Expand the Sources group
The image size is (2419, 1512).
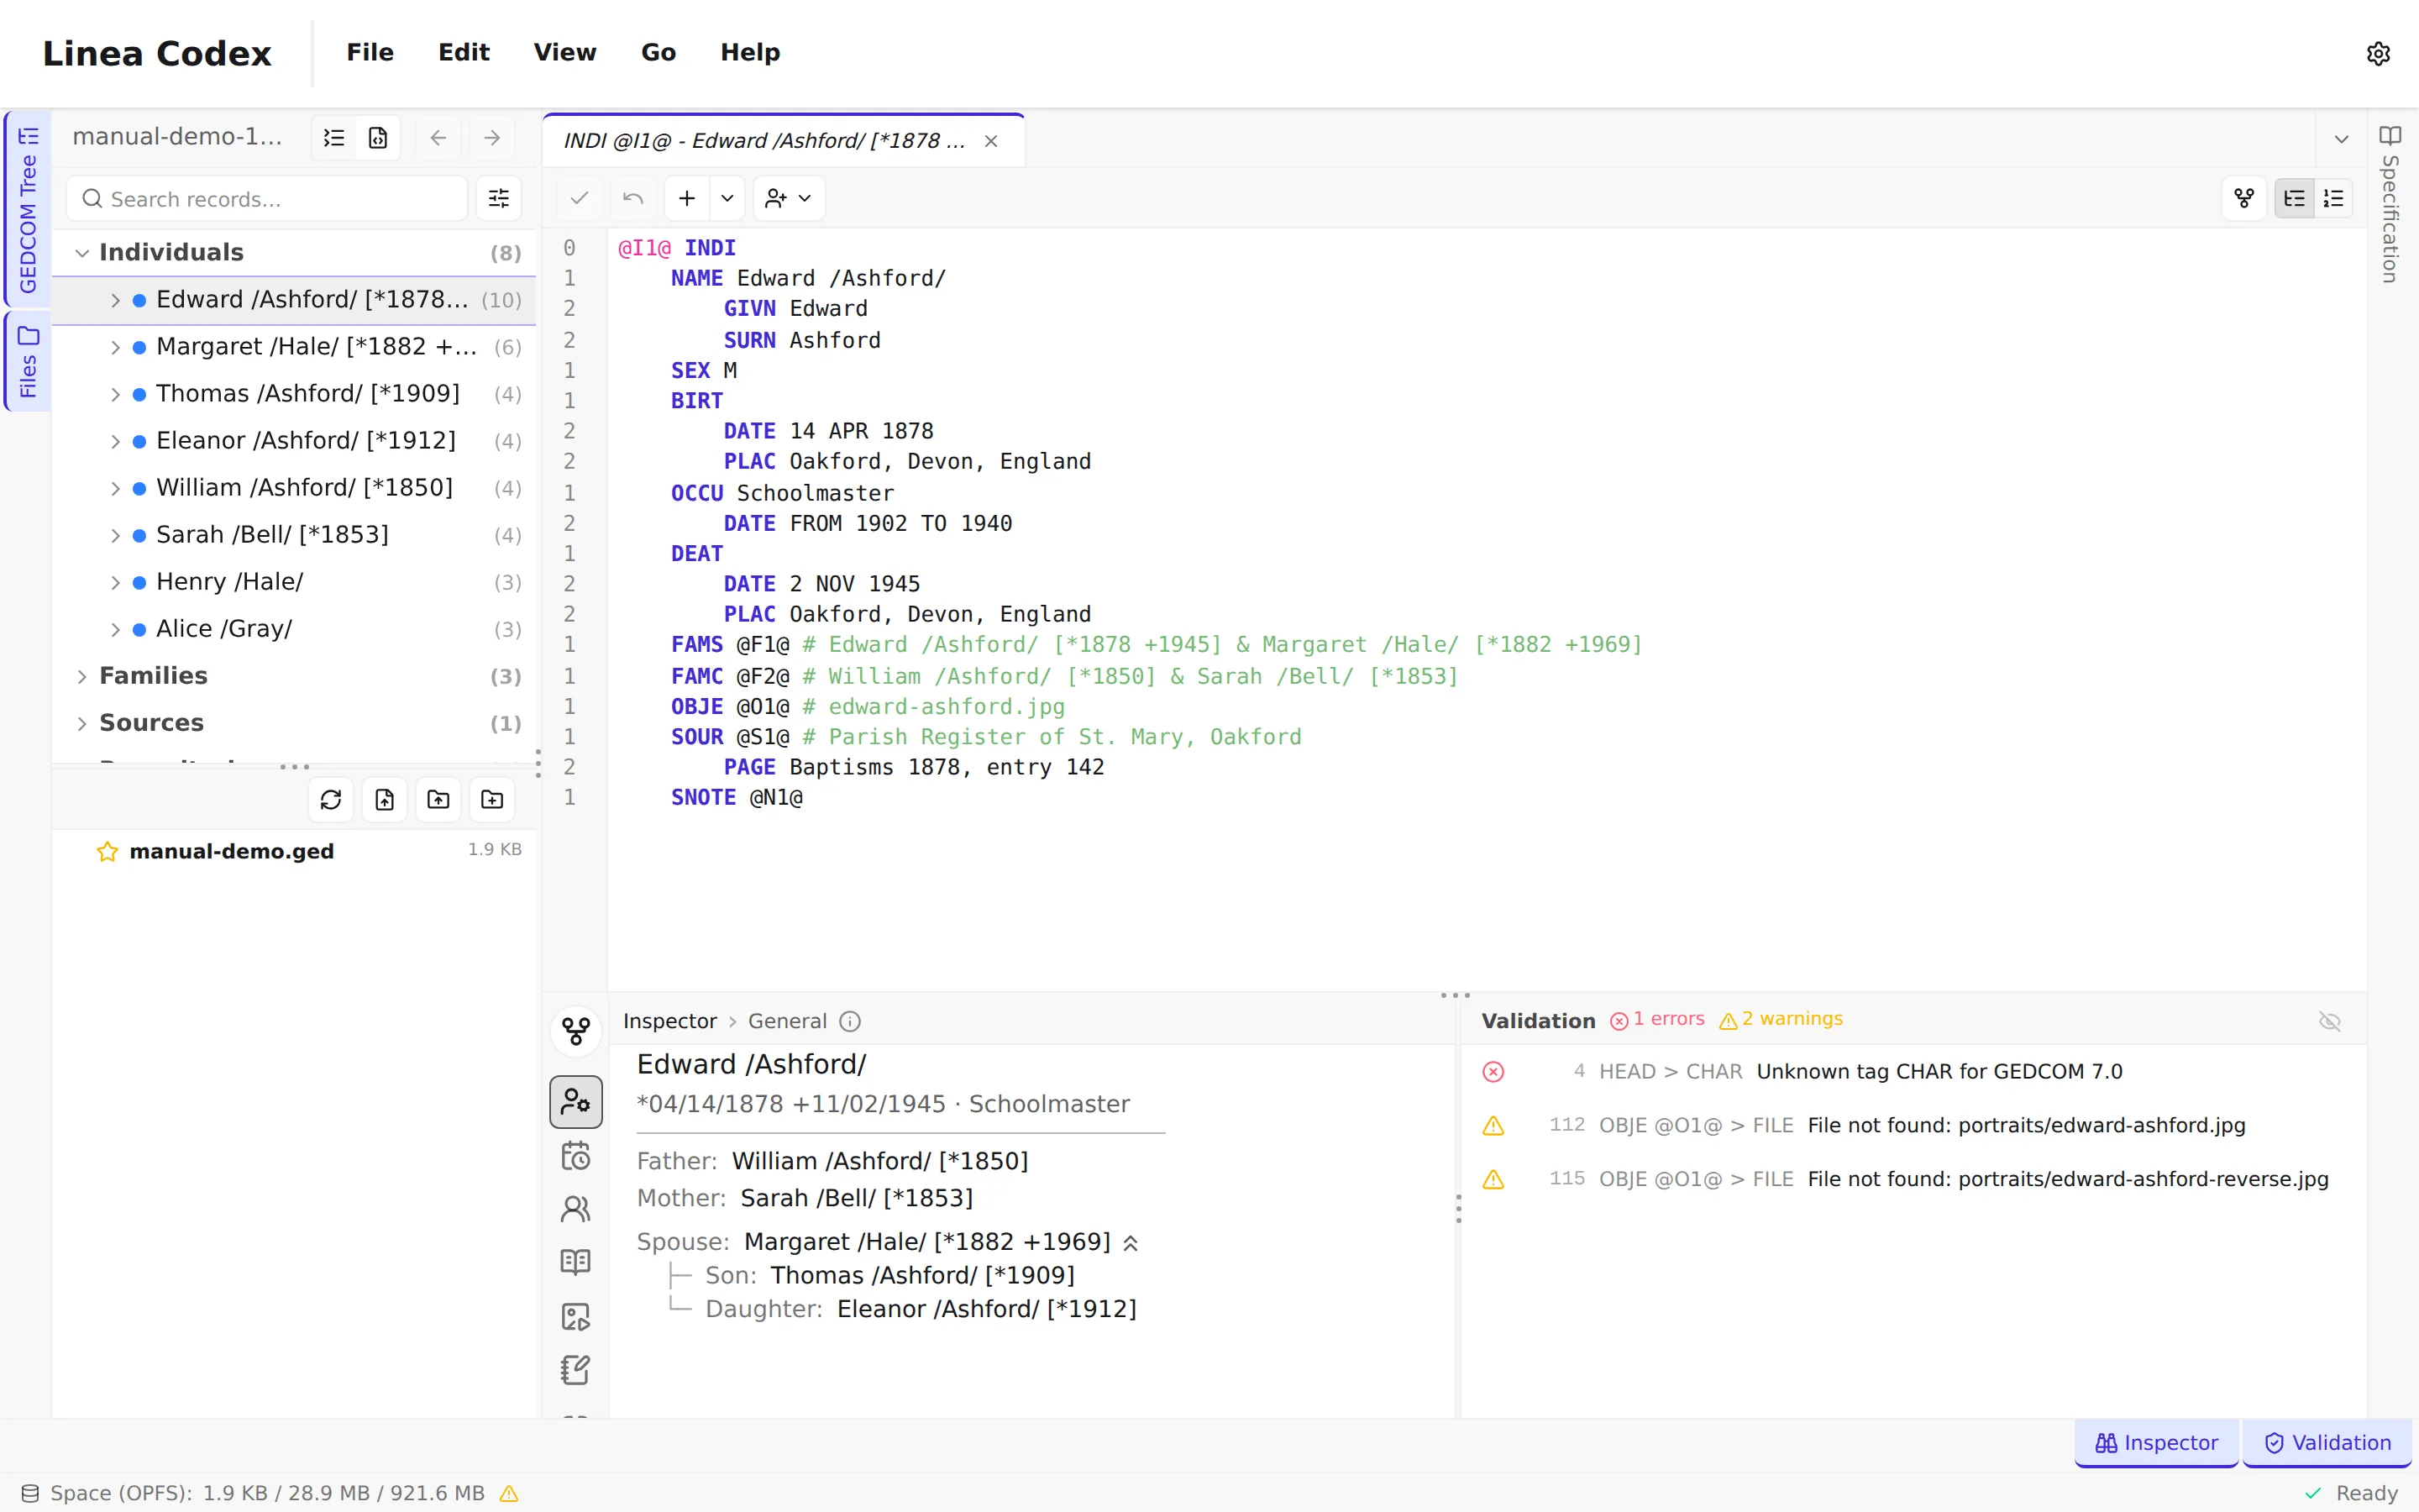click(82, 724)
